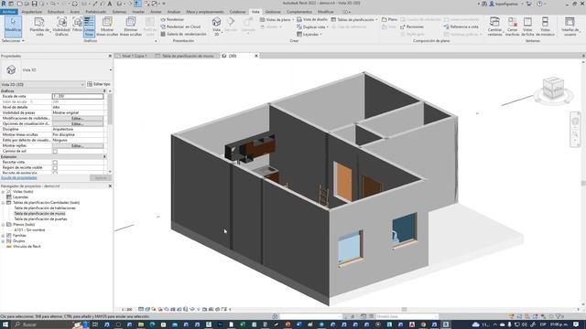
Task: Click Mostrar líneas ocultas tool
Action: tap(107, 27)
